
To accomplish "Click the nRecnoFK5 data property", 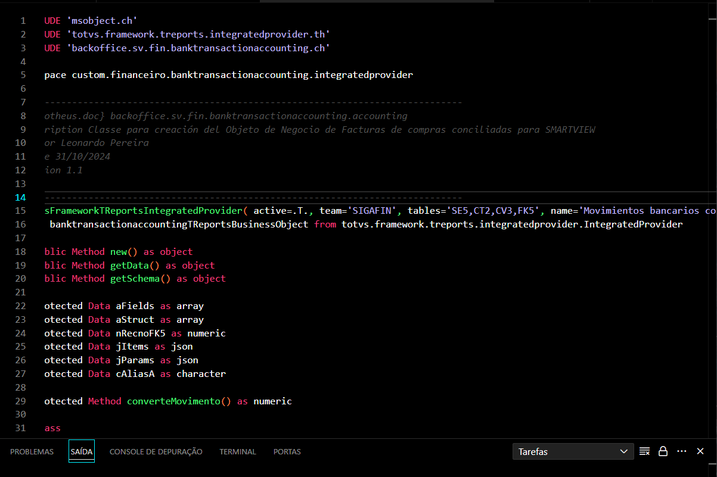I will tap(140, 333).
